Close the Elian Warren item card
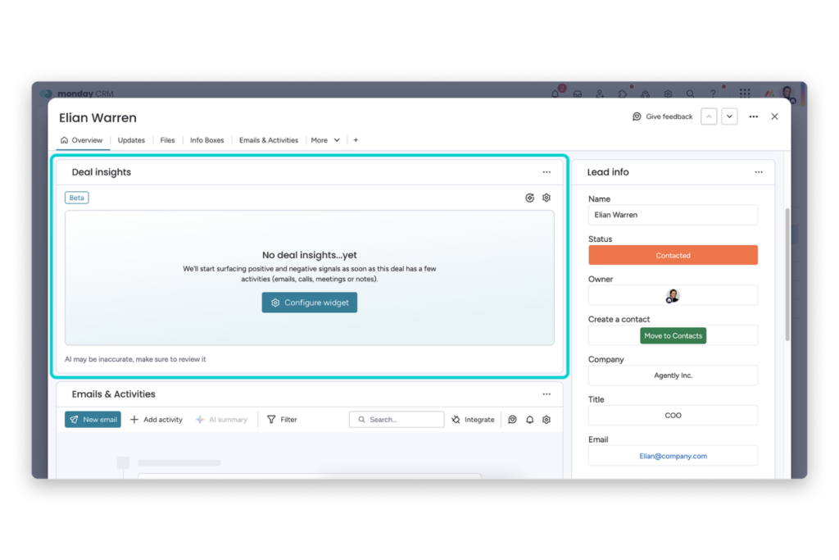 click(774, 116)
